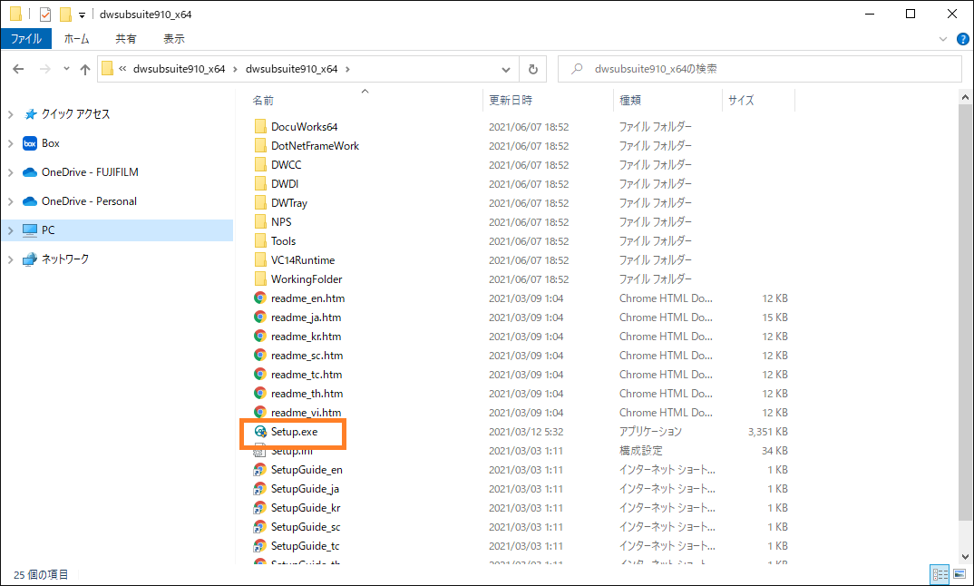Sort by the 名前 column header
The image size is (974, 586).
pos(263,100)
